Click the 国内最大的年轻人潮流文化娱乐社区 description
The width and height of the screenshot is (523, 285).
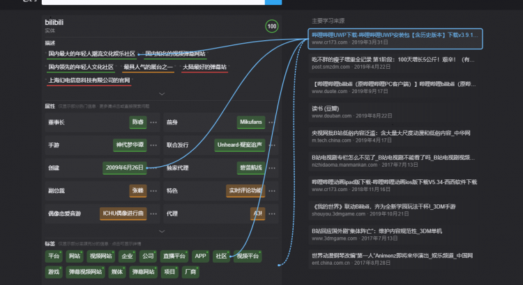(x=91, y=54)
